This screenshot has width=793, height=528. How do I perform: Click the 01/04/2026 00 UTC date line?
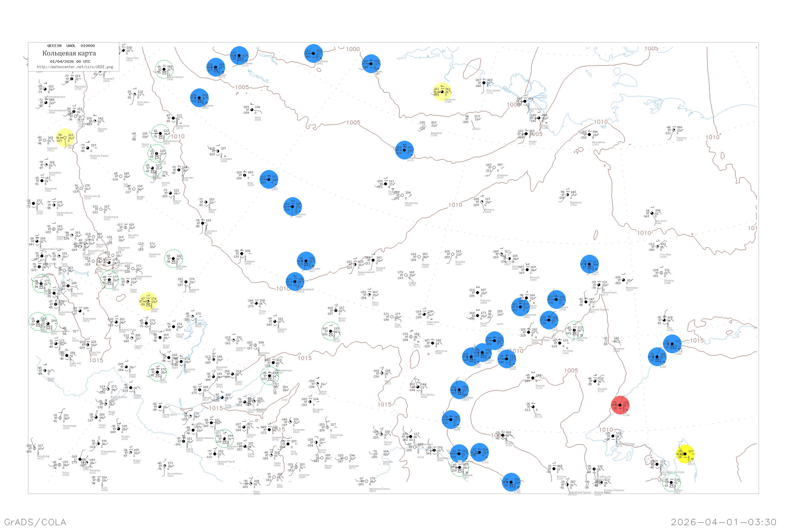(x=70, y=61)
